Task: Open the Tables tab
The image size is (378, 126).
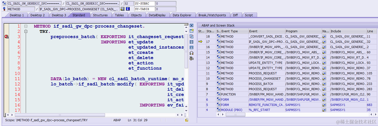Action: pos(119,15)
